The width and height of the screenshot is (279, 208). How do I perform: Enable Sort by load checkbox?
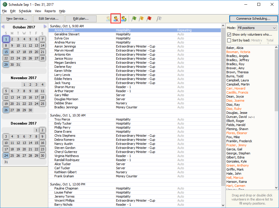(229, 40)
